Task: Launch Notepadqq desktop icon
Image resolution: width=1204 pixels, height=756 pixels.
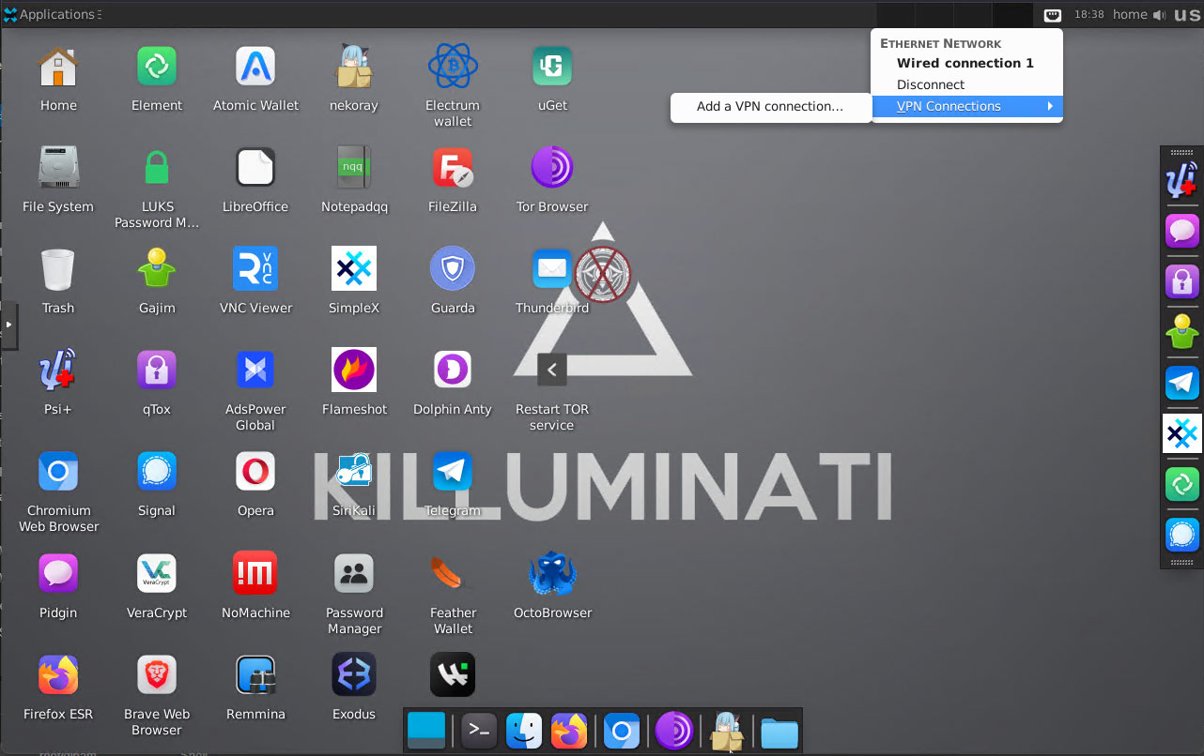Action: [354, 168]
